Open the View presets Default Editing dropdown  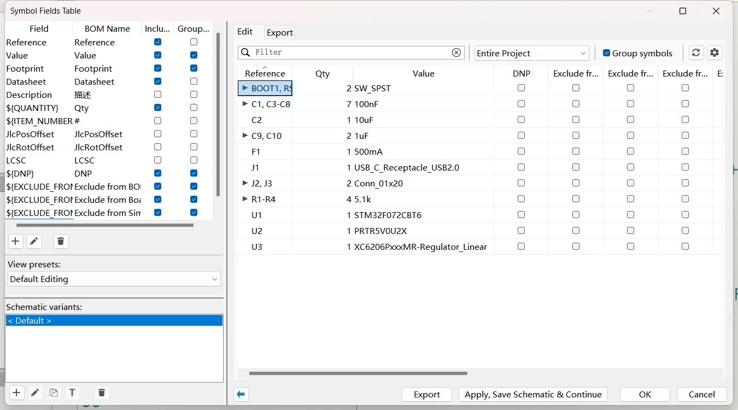[x=114, y=279]
